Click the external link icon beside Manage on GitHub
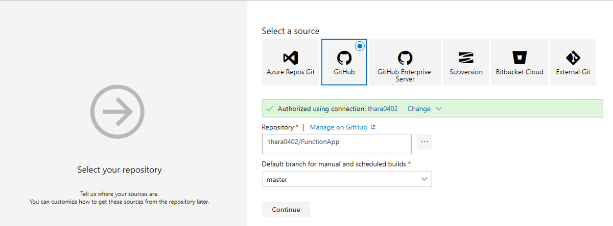Image resolution: width=613 pixels, height=226 pixels. tap(373, 127)
